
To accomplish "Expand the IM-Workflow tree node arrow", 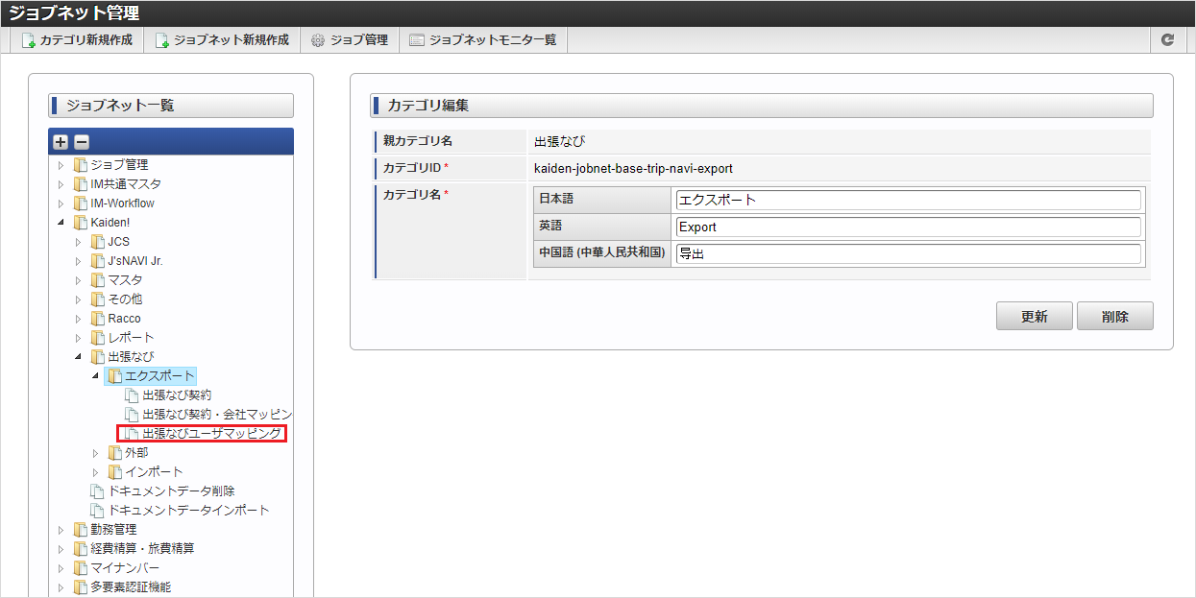I will click(x=61, y=203).
